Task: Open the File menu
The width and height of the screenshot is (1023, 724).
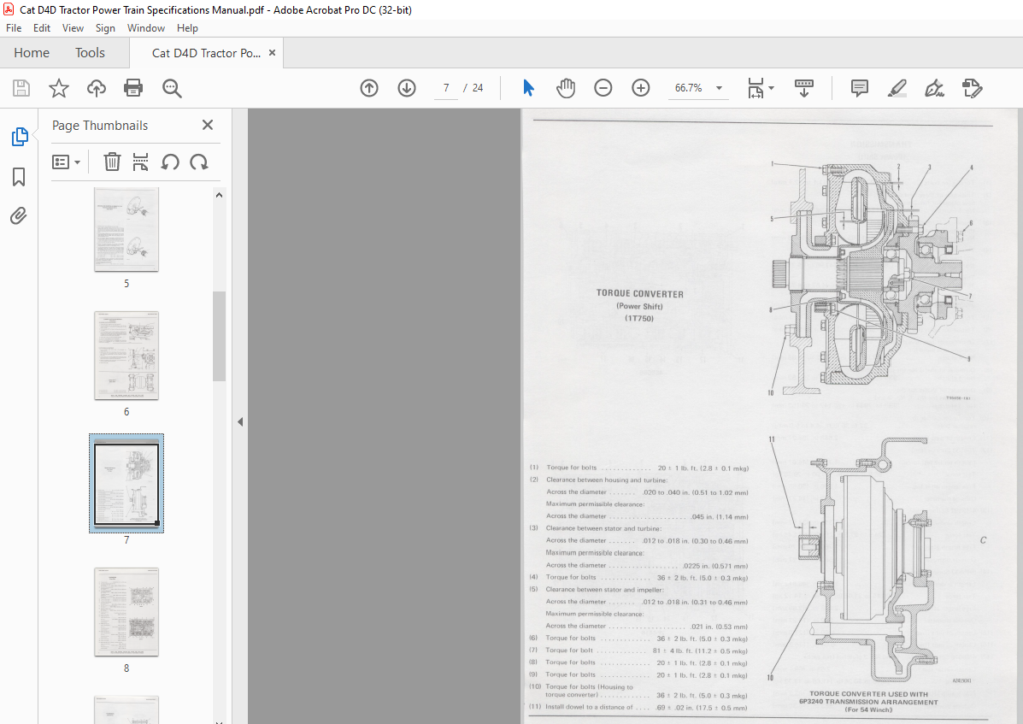Action: click(x=14, y=28)
